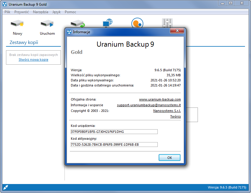
Task: Open the Twórcy credits link
Action: 175,116
